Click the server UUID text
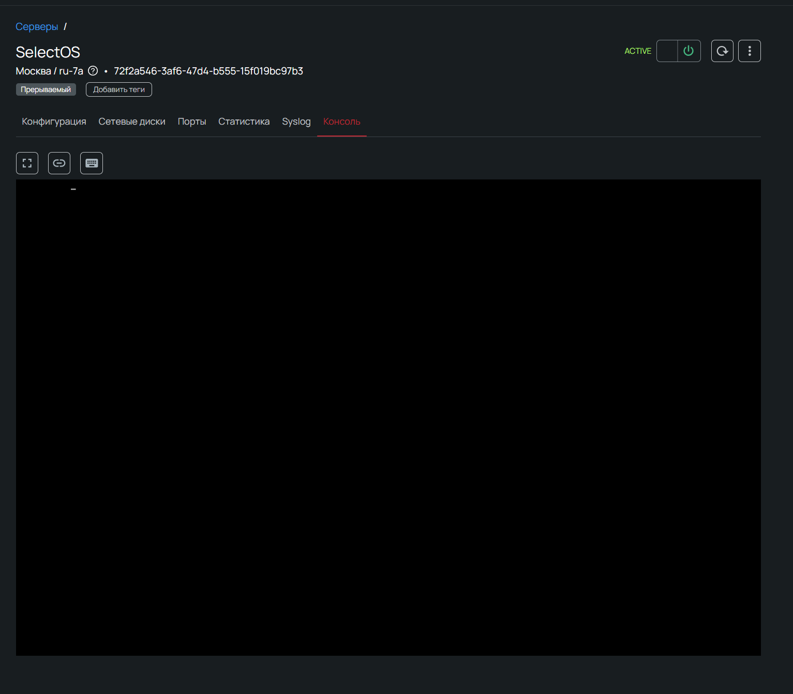This screenshot has width=793, height=694. pyautogui.click(x=208, y=71)
